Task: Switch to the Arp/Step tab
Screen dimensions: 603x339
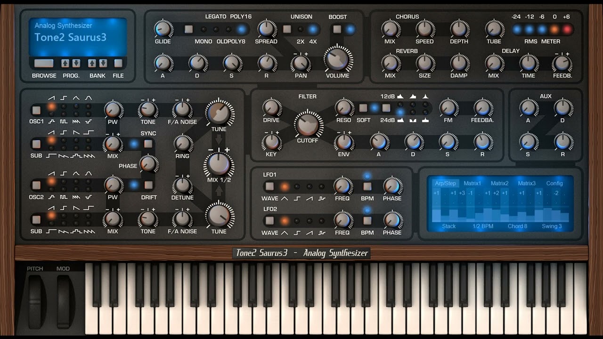Action: coord(445,184)
